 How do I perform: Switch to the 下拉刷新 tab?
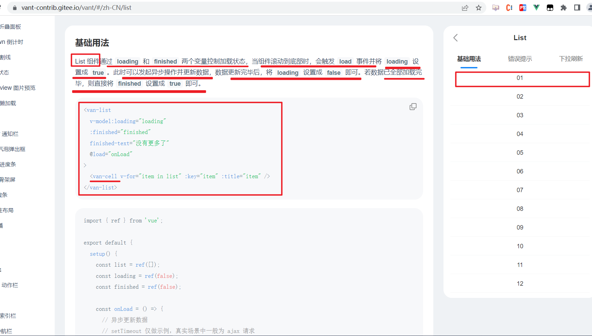tap(571, 59)
